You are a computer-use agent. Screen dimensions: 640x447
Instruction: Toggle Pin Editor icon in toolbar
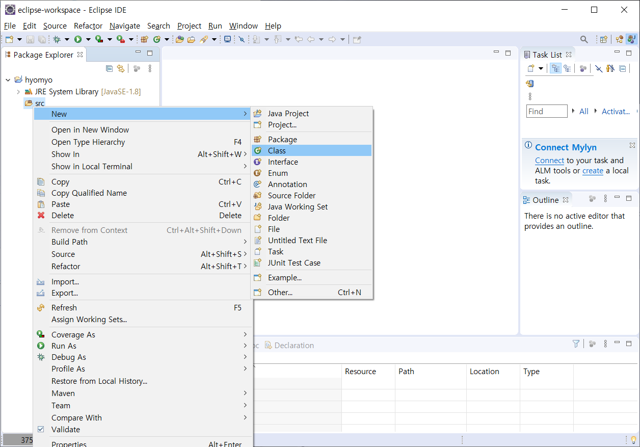pyautogui.click(x=357, y=39)
